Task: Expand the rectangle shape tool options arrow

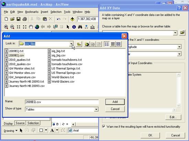Action: 46,130
